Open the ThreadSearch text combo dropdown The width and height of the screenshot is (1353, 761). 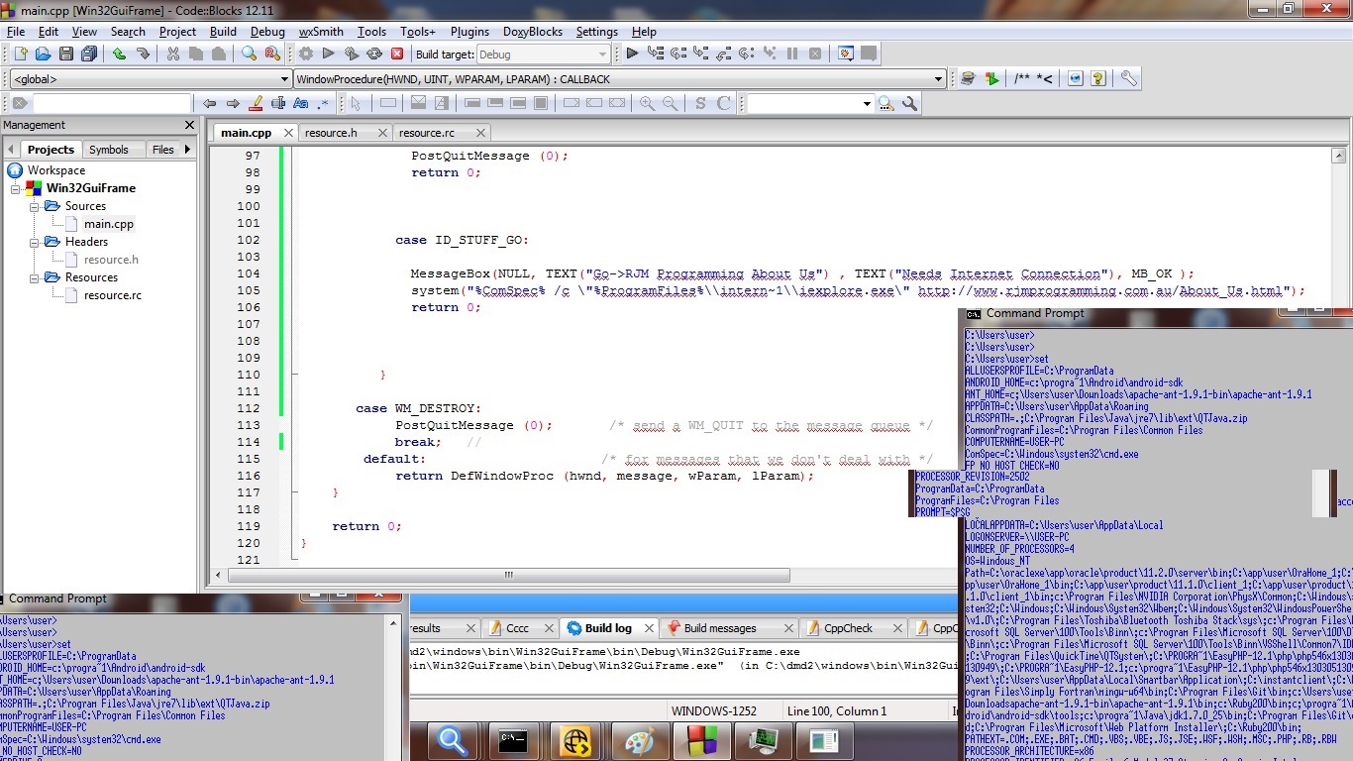pos(867,103)
